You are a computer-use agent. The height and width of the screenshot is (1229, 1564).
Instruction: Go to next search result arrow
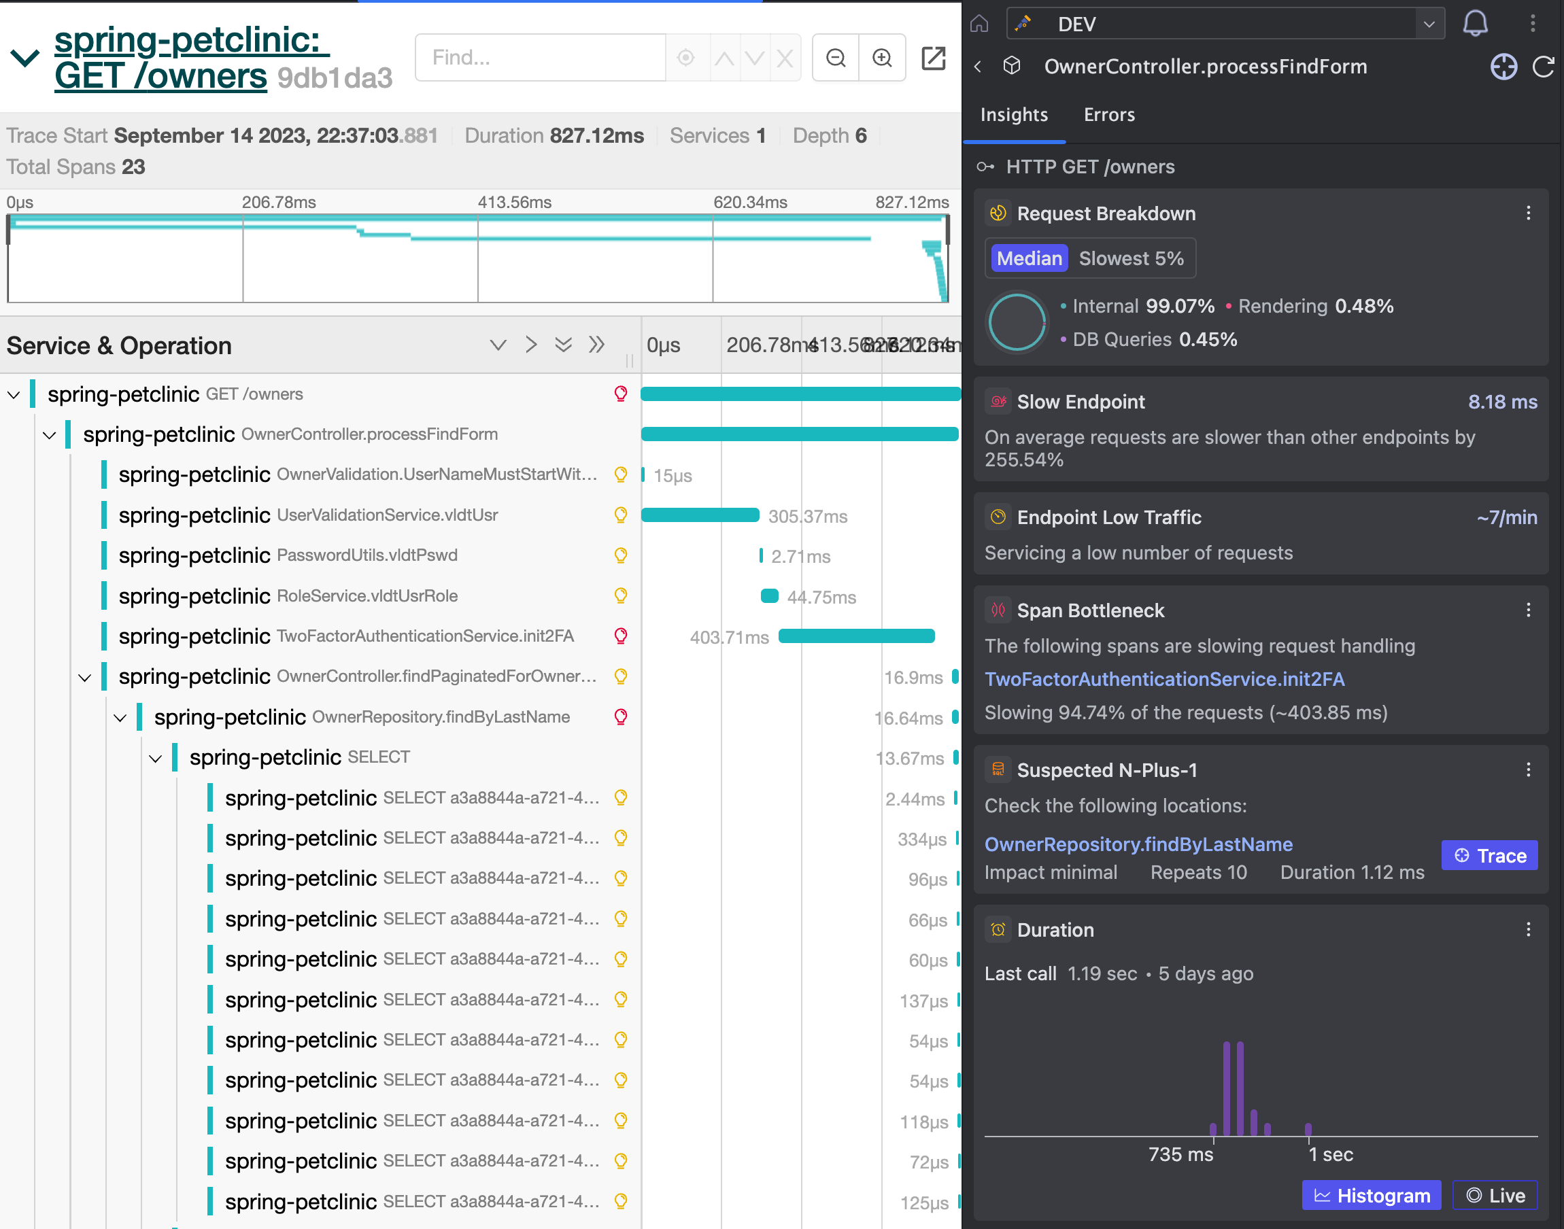(x=755, y=58)
